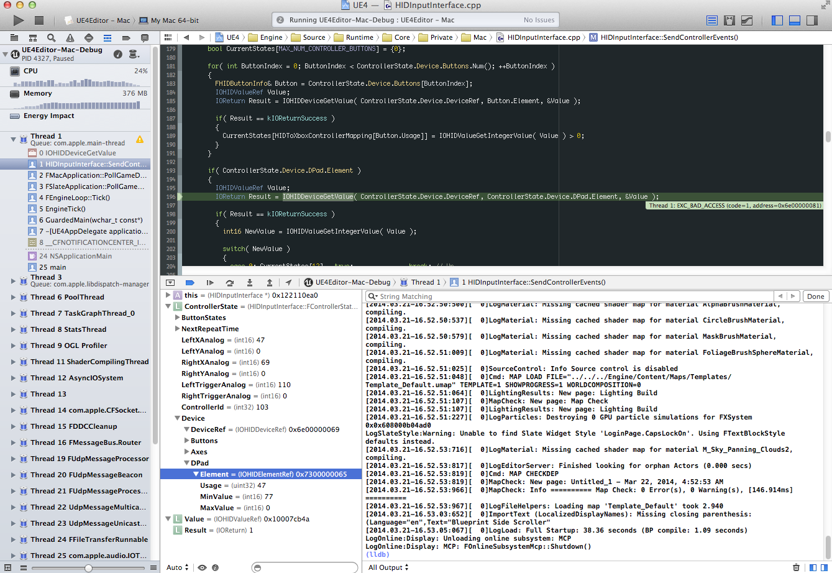
Task: Click the Stop button in toolbar
Action: [x=39, y=21]
